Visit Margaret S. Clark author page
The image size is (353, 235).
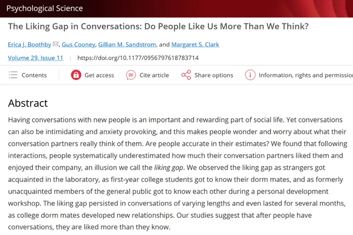point(195,45)
